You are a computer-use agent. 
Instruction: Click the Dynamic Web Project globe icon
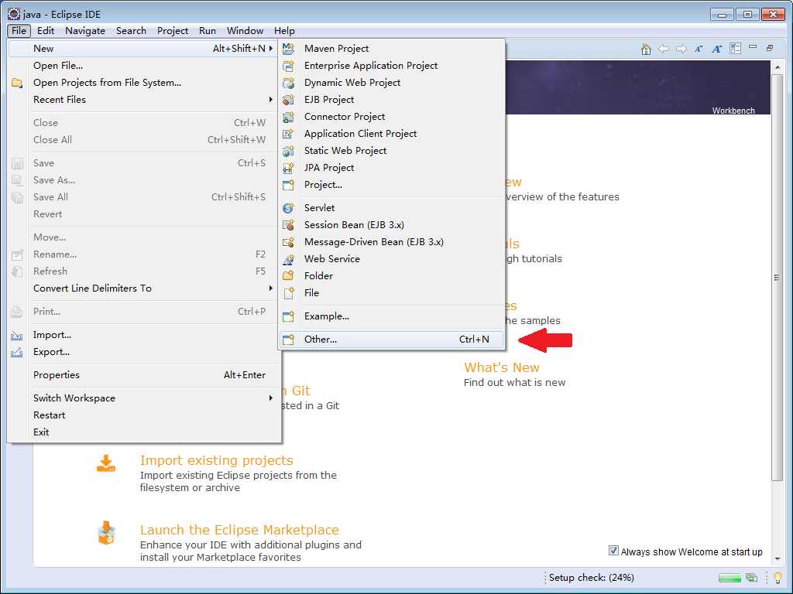(288, 83)
